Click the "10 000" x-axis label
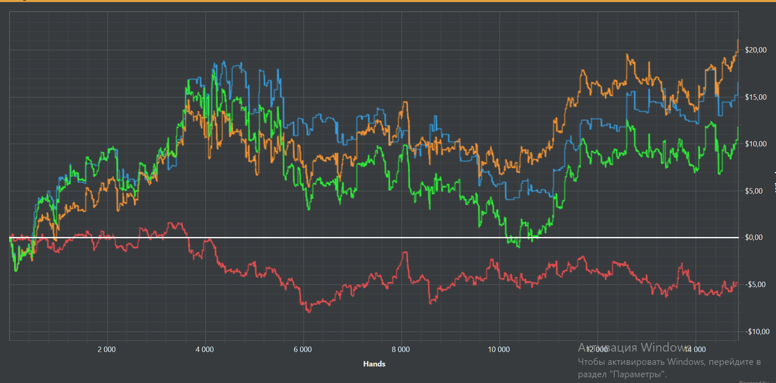The width and height of the screenshot is (776, 383). pyautogui.click(x=499, y=349)
